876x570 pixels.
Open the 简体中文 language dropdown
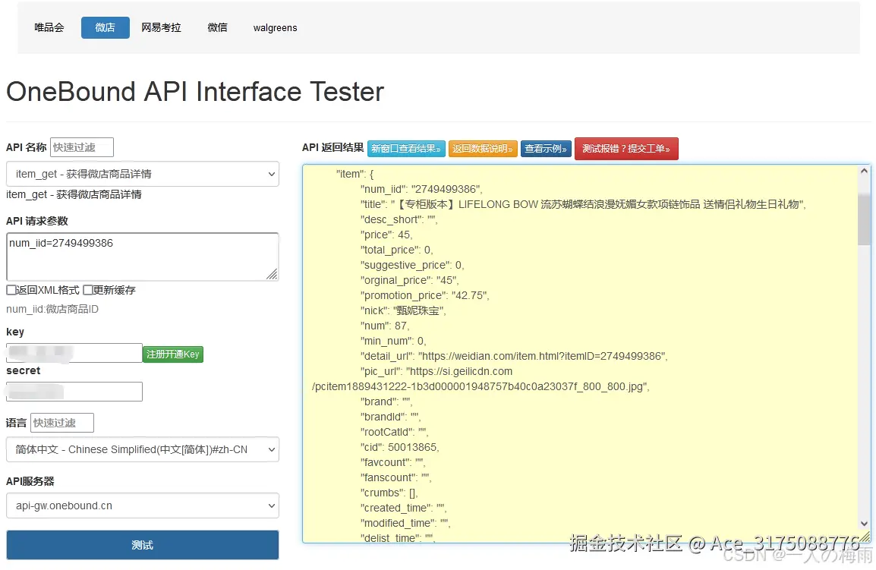pos(143,450)
